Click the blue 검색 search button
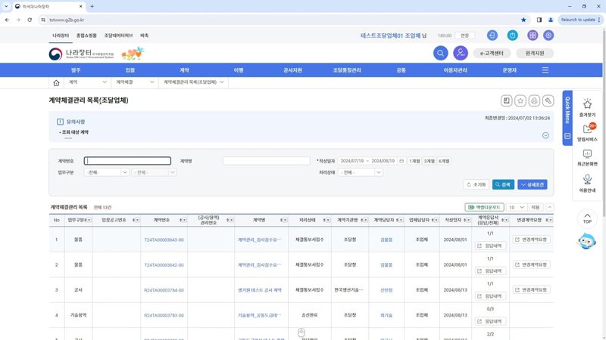 503,184
